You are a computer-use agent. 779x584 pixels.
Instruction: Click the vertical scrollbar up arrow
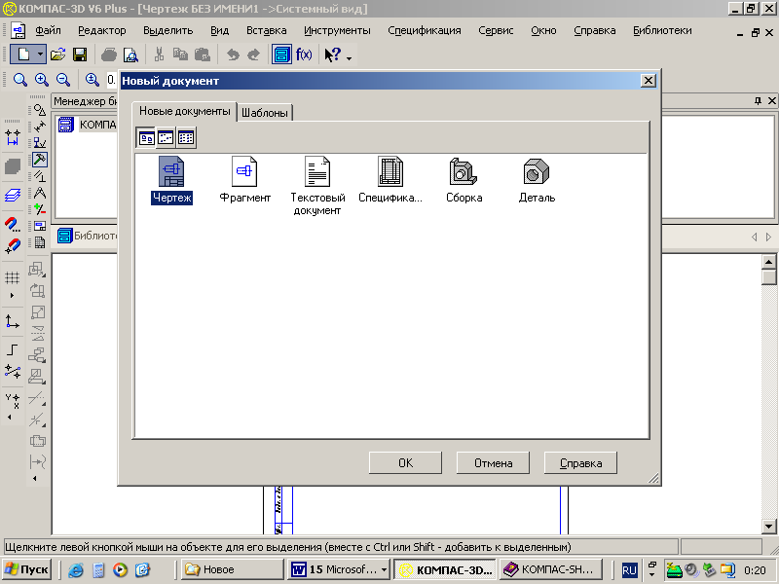[768, 262]
